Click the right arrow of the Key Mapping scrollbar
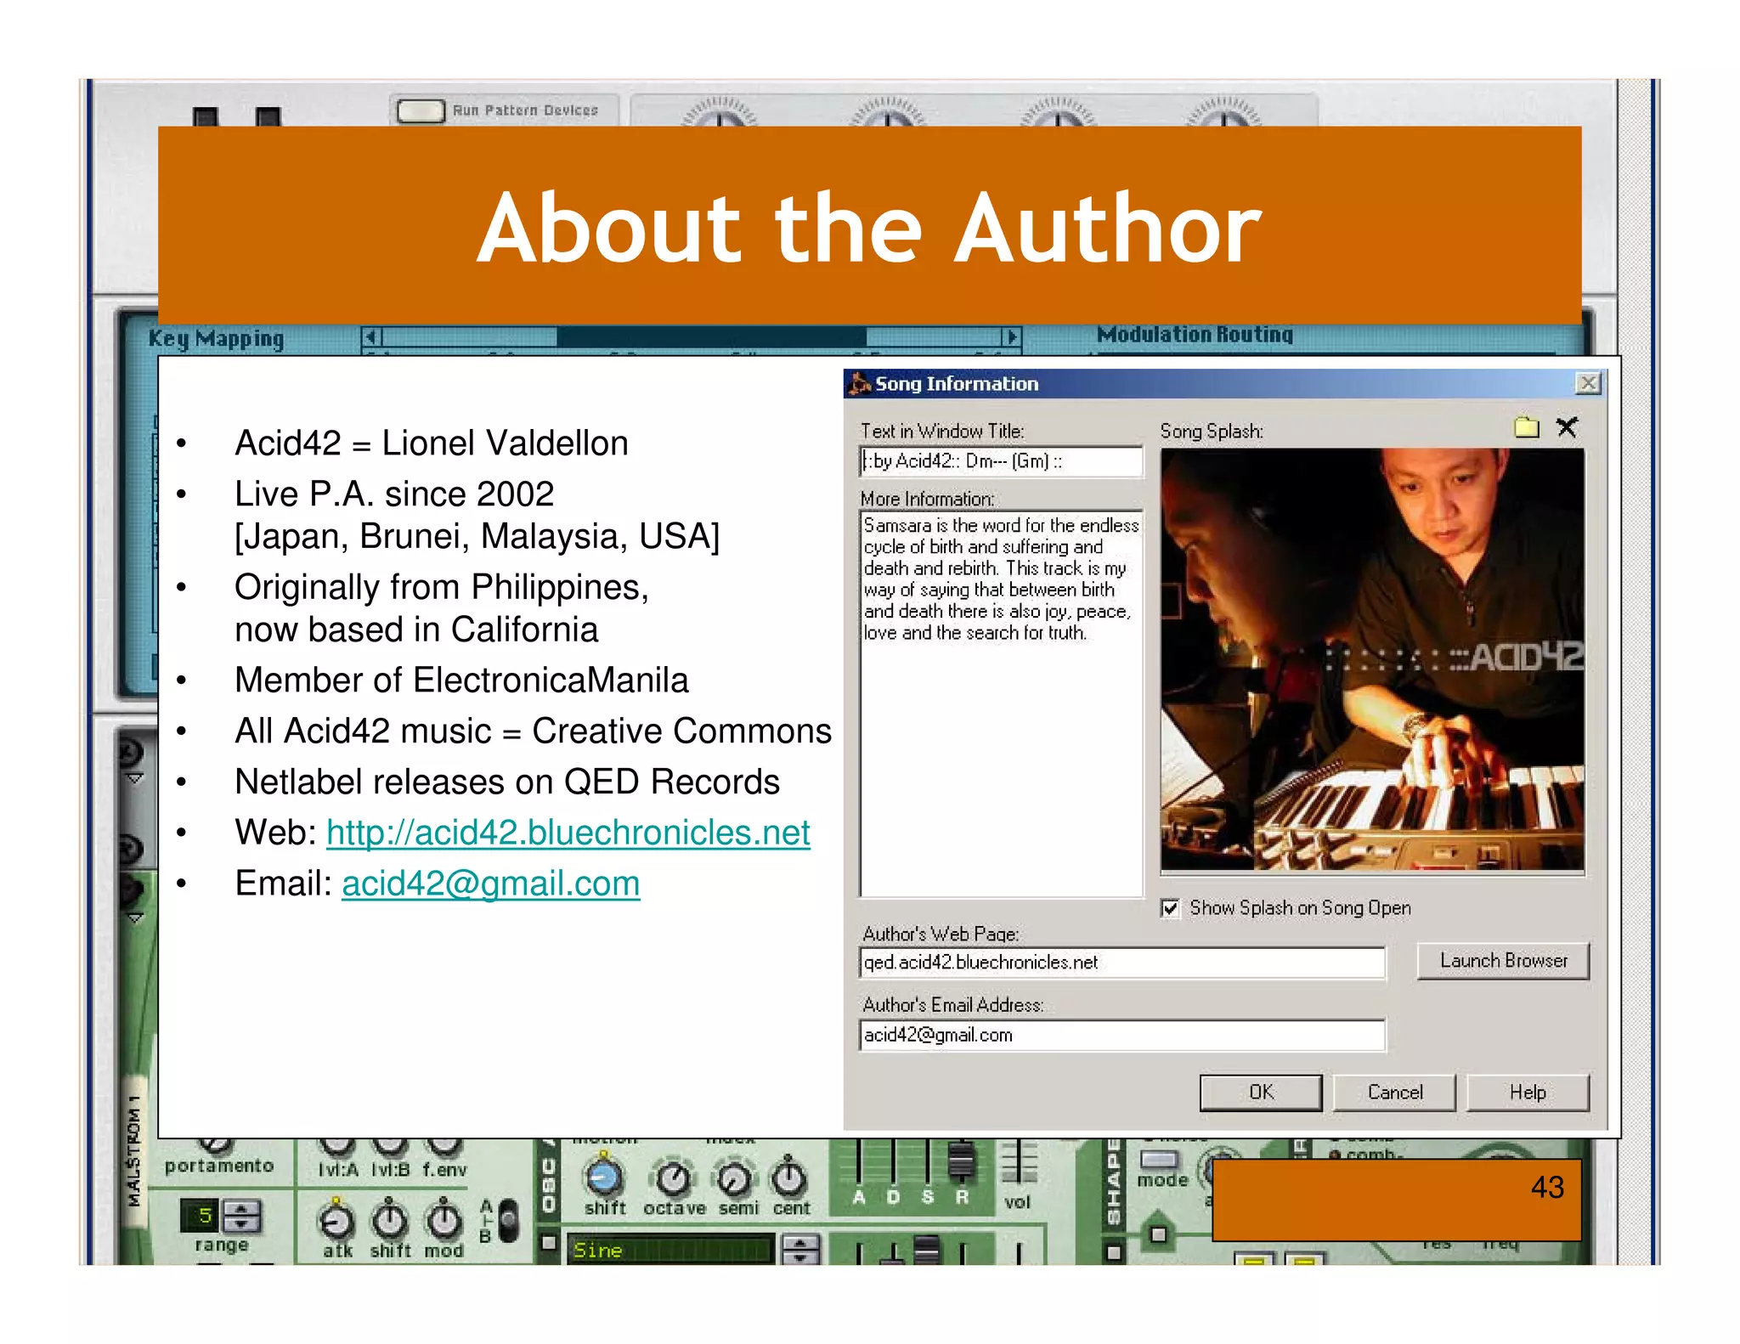The width and height of the screenshot is (1740, 1344). (x=1010, y=337)
